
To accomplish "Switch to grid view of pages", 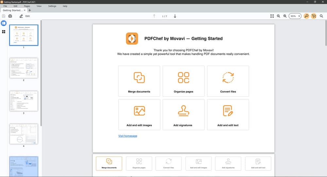I will click(4, 32).
